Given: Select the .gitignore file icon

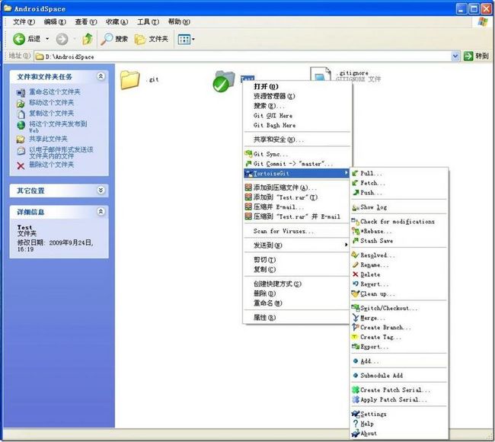Looking at the screenshot, I should tap(321, 74).
